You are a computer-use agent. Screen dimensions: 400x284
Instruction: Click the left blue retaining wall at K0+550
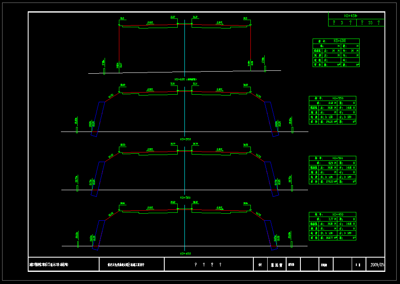coord(98,119)
